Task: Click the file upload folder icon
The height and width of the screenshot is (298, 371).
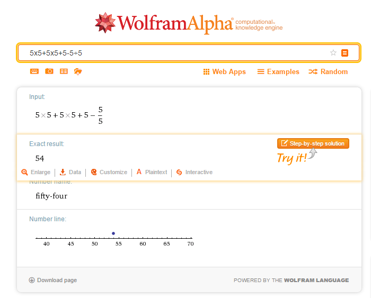Action: point(78,71)
